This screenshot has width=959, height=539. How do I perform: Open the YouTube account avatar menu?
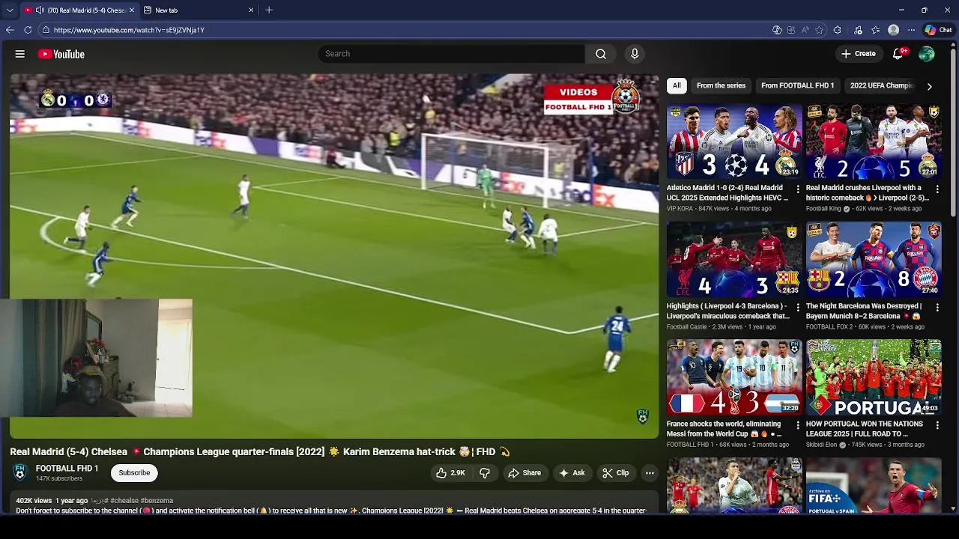click(927, 54)
